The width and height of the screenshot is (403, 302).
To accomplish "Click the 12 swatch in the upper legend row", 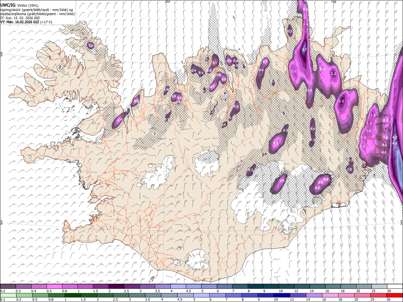I will click(302, 286).
